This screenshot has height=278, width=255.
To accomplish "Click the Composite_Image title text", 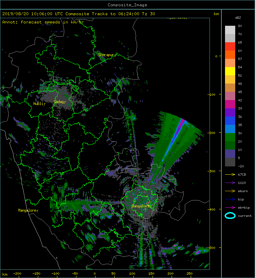I will 127,5.
